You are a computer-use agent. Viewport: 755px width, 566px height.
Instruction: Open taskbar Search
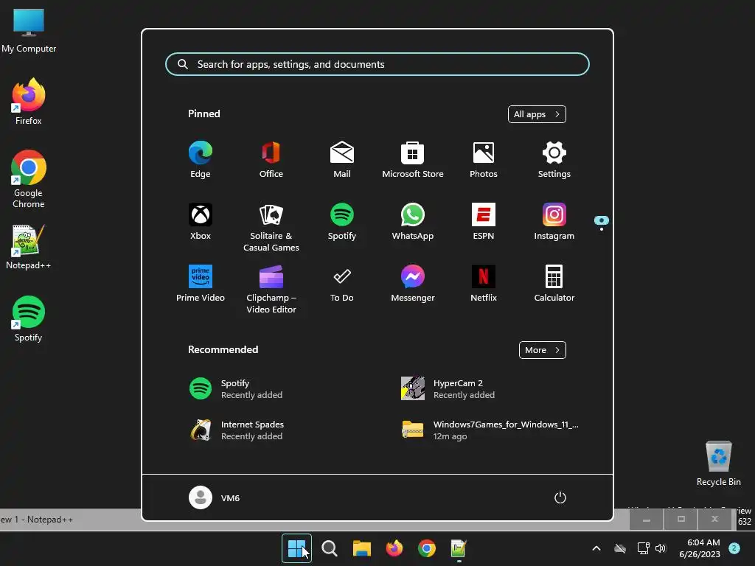[x=330, y=548]
